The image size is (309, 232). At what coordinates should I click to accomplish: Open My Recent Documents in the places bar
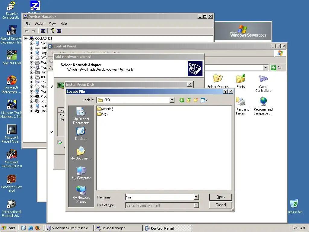(81, 116)
